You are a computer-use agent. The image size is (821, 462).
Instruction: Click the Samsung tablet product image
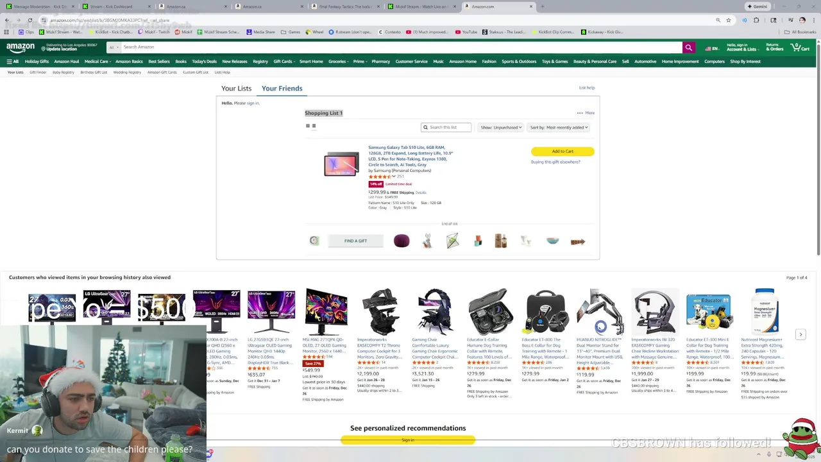pyautogui.click(x=341, y=164)
